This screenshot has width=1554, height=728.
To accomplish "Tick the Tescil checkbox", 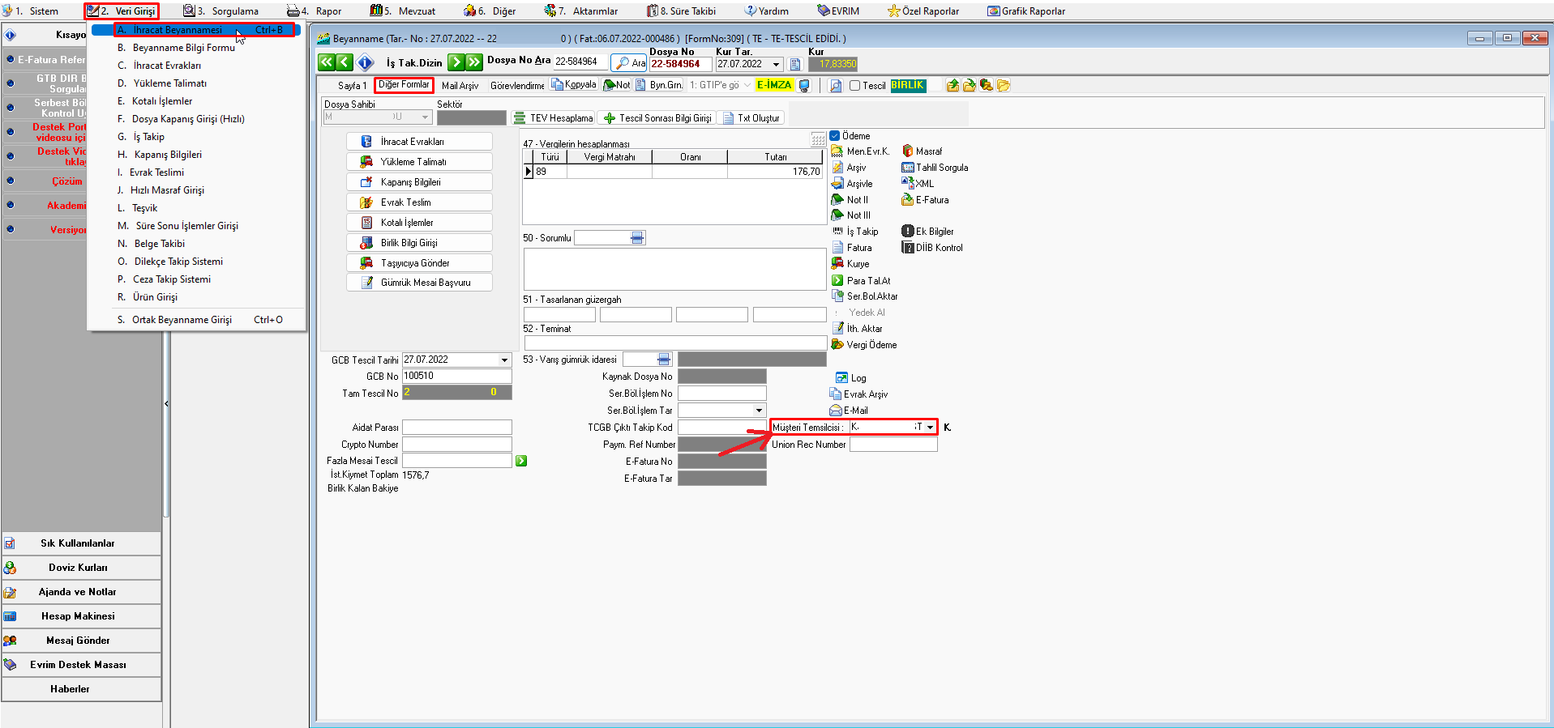I will pyautogui.click(x=854, y=86).
